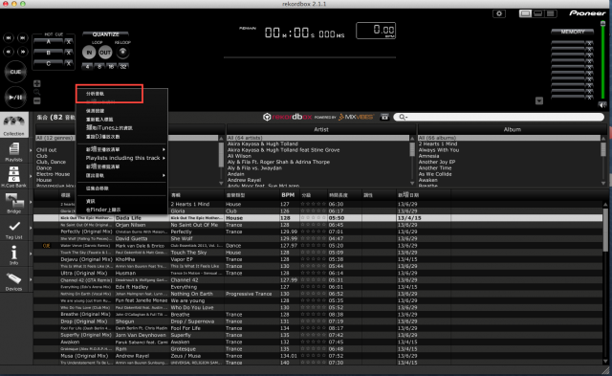Jump to the next track

(x=23, y=38)
